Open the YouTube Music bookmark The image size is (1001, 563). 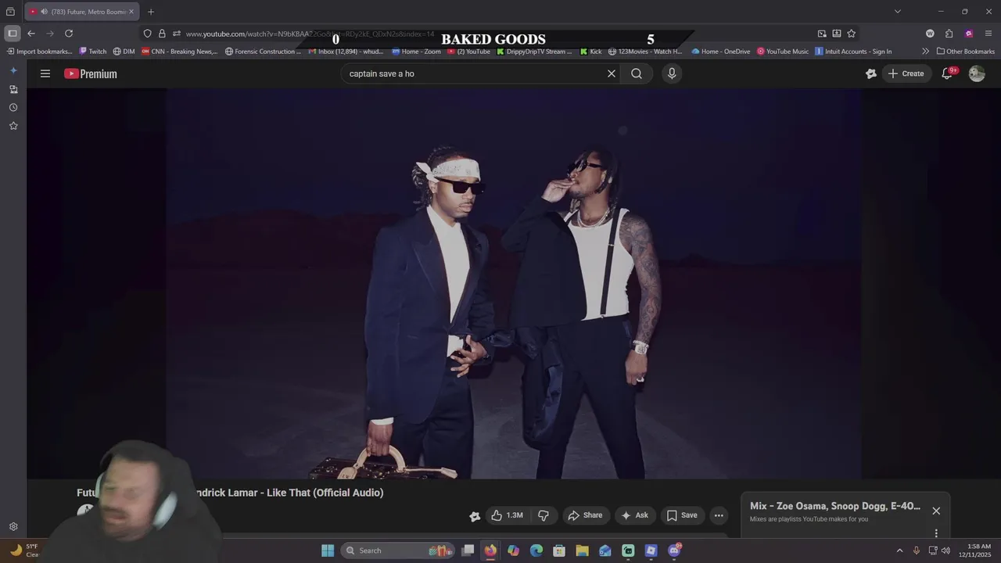coord(783,52)
